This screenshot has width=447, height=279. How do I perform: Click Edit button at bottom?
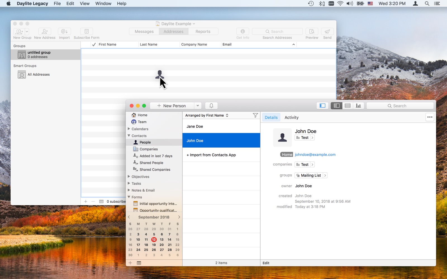click(266, 263)
